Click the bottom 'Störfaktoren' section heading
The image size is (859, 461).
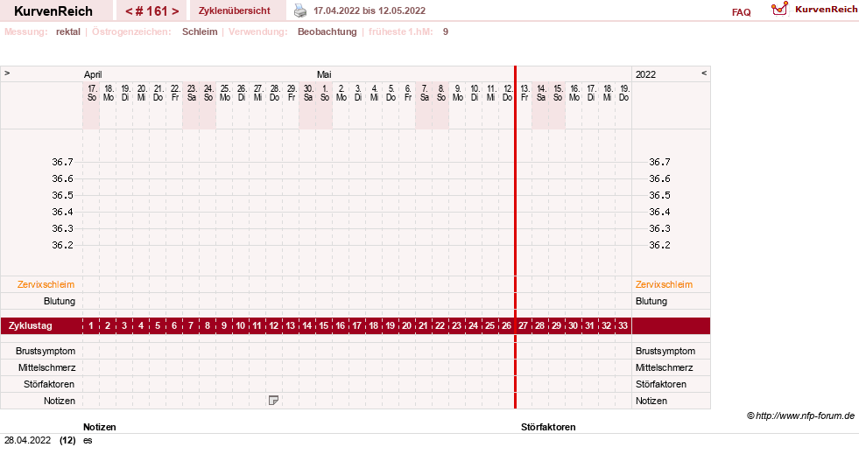coord(548,427)
